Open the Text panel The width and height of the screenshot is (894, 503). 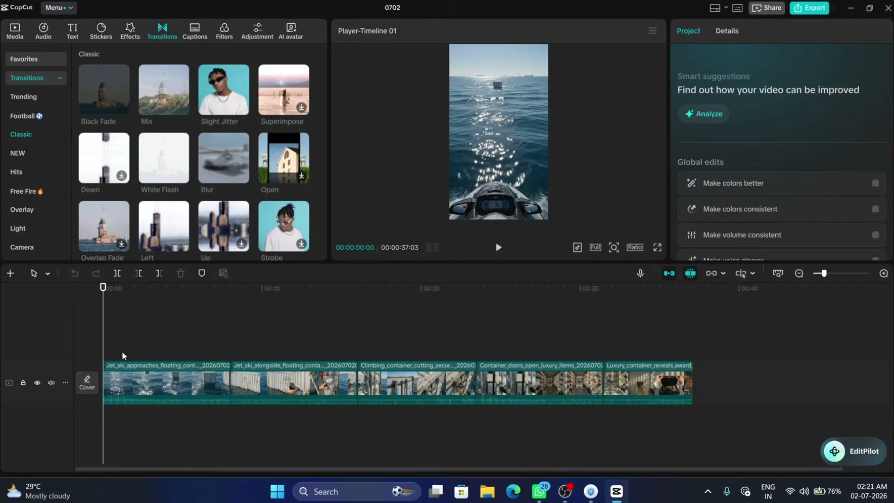coord(72,31)
